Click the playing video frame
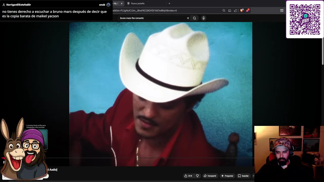Image resolution: width=324 pixels, height=182 pixels. pos(161,94)
